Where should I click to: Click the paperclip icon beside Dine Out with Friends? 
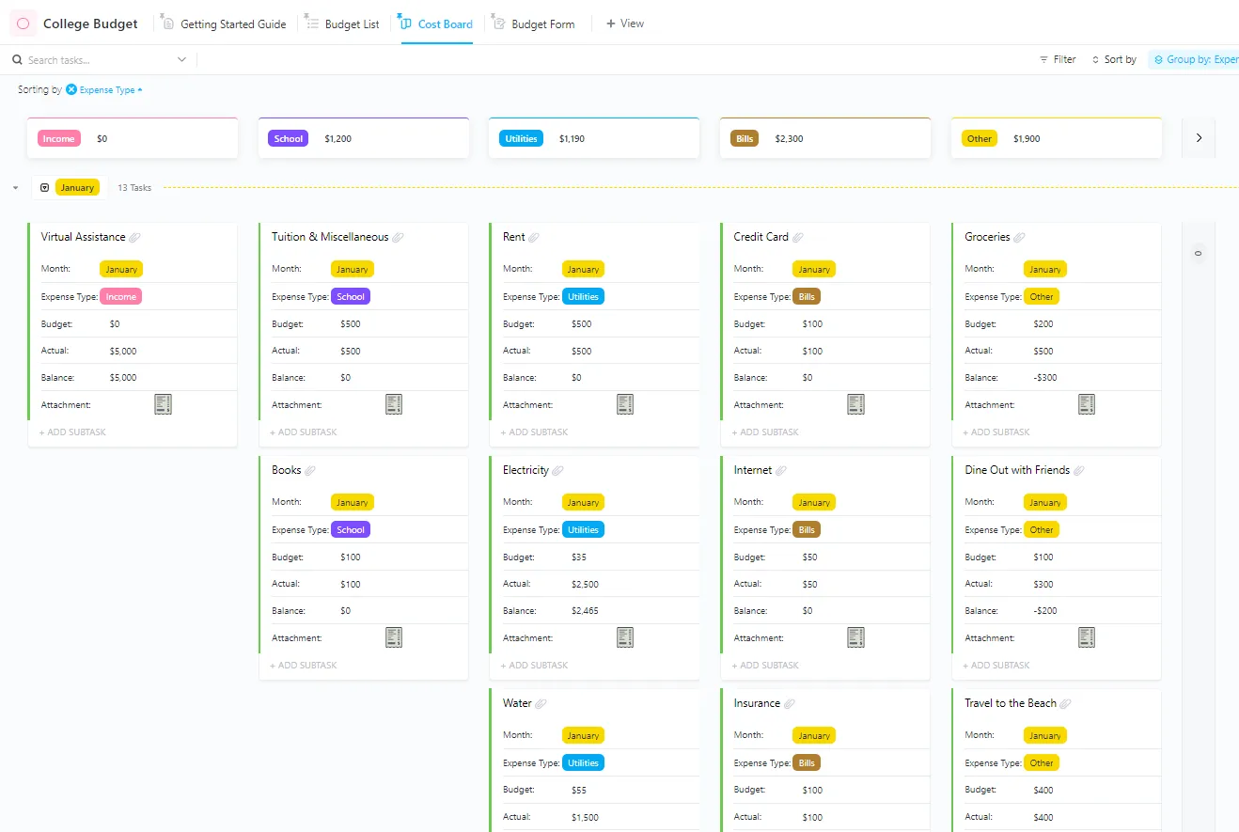point(1079,471)
